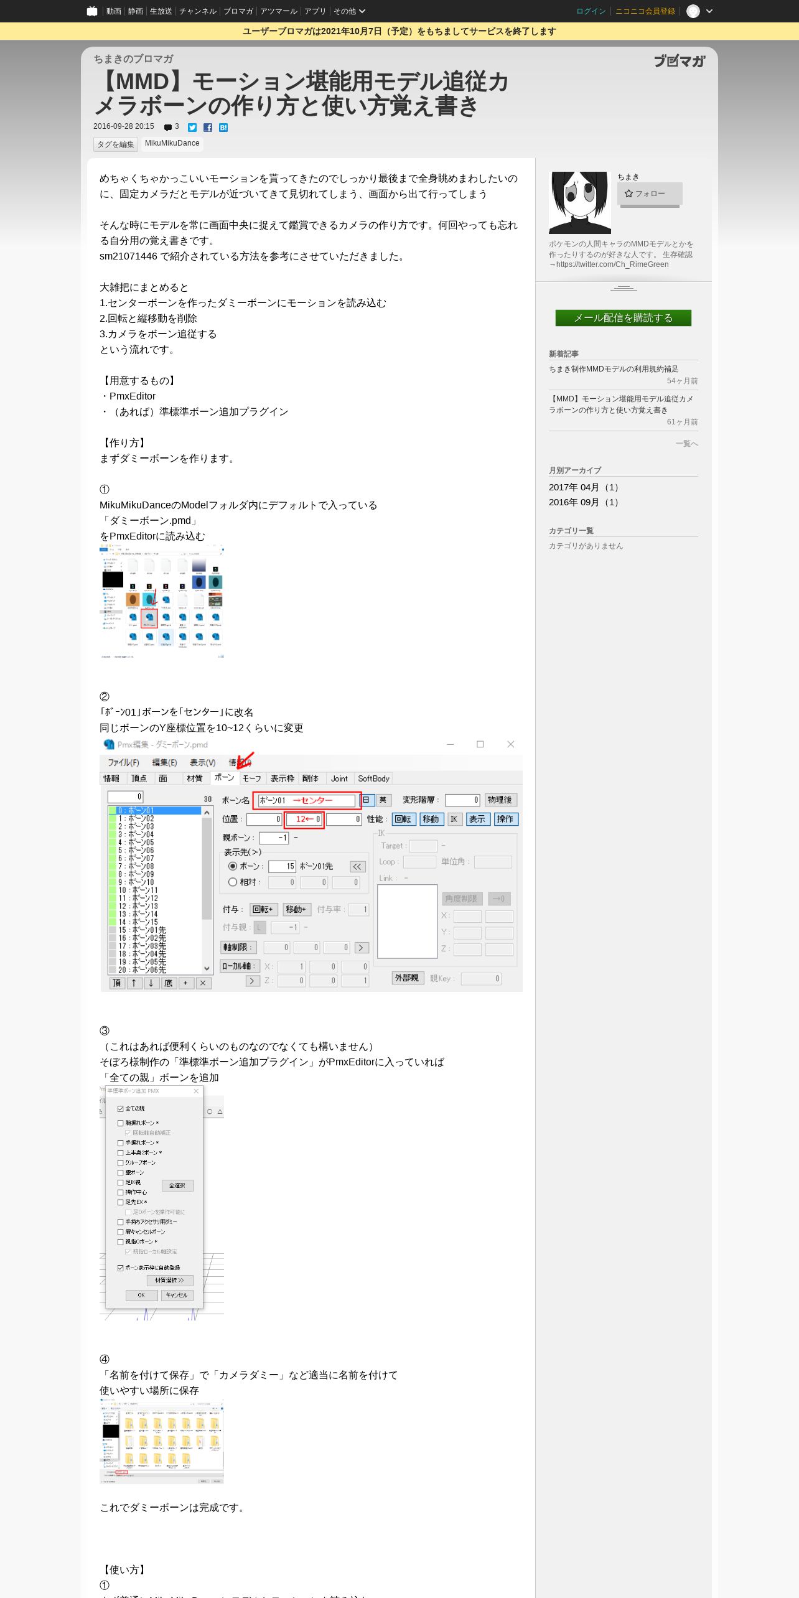Viewport: 799px width, 1598px height.
Task: Click the 新着記事 sidebar heading
Action: 564,354
